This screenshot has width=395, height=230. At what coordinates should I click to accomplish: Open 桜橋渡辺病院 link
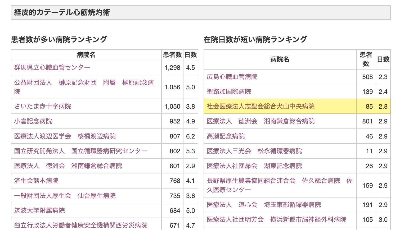[65, 136]
